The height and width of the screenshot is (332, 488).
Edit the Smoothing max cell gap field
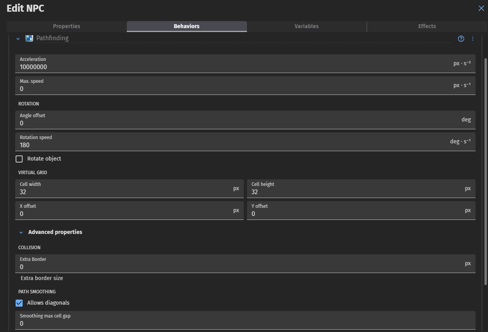click(x=245, y=320)
